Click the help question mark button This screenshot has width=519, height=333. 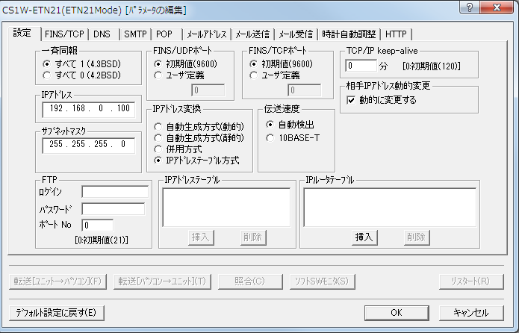coord(468,8)
